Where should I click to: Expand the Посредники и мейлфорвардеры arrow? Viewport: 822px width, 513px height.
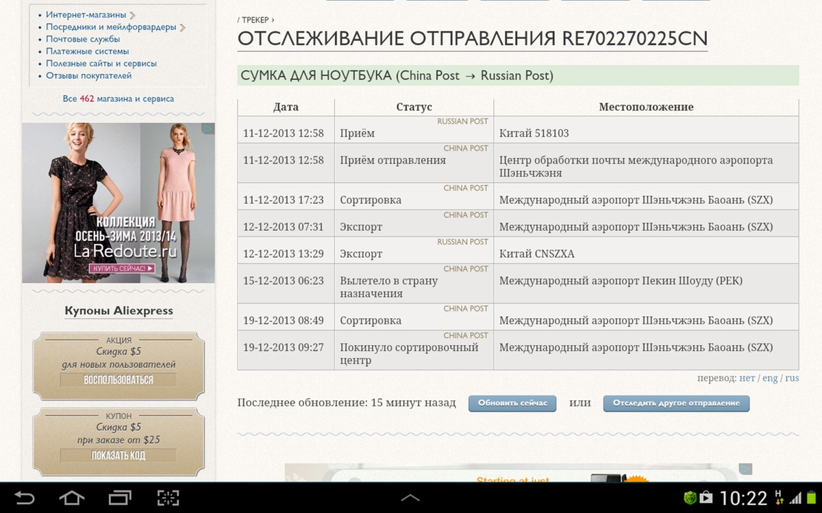pos(183,27)
